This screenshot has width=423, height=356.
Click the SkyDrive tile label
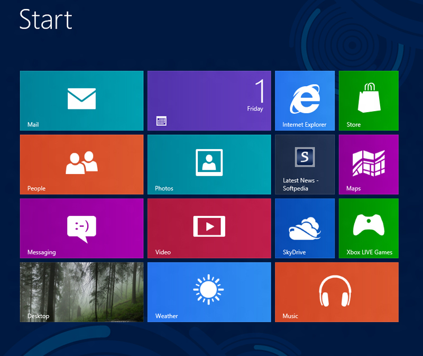click(294, 252)
